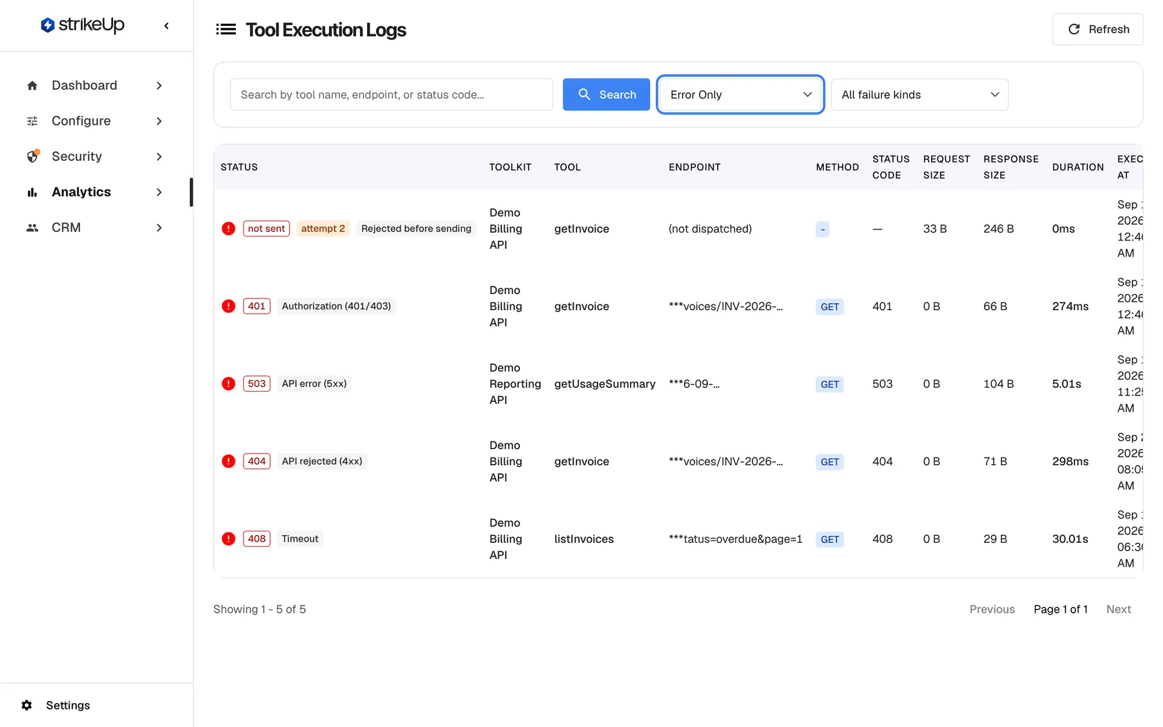1163x727 pixels.
Task: Click the Settings gear icon
Action: click(x=26, y=705)
